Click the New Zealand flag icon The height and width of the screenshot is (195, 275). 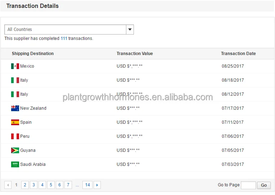(x=15, y=108)
